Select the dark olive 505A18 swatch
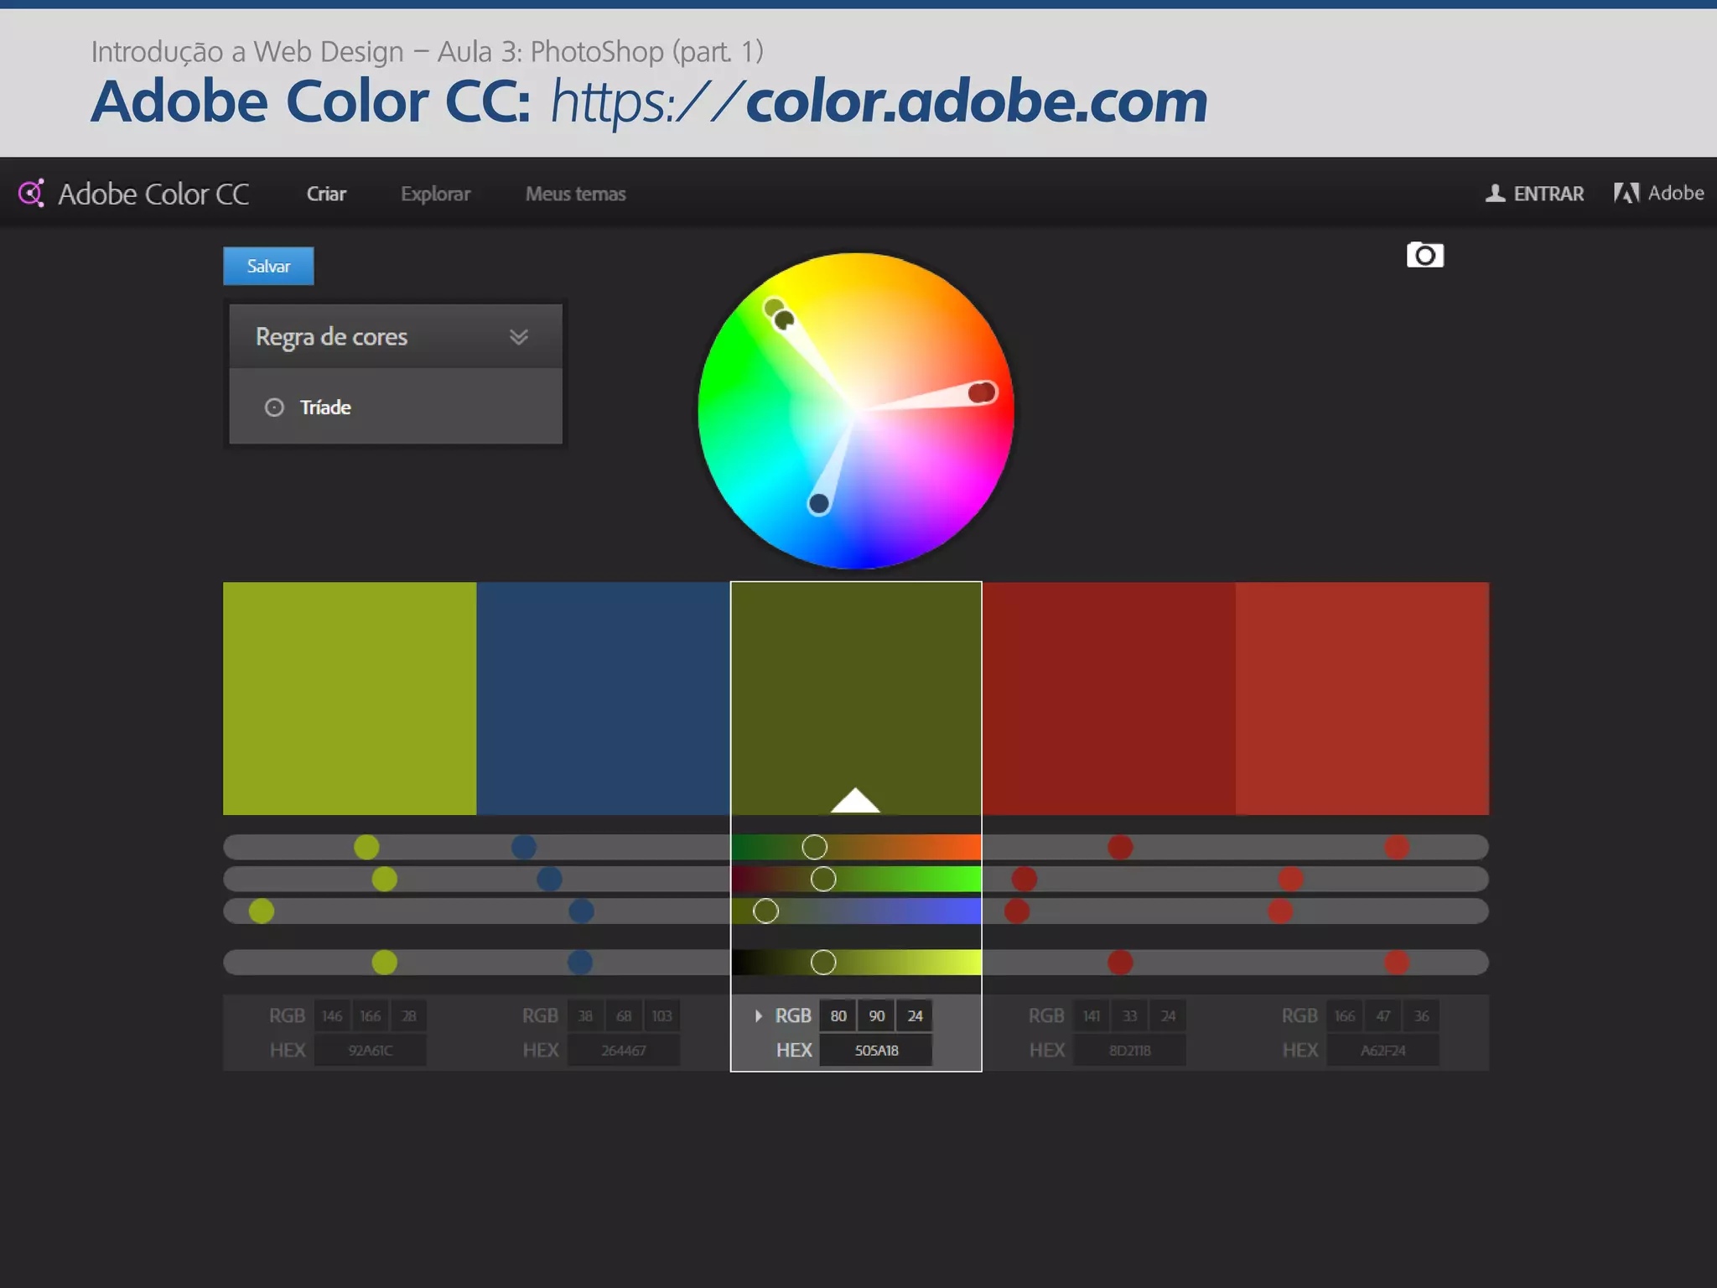 point(856,699)
